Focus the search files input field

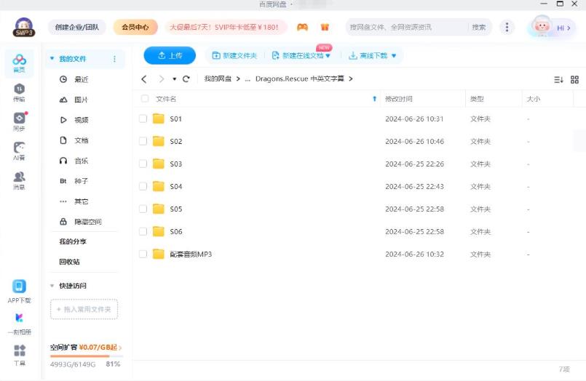[408, 27]
